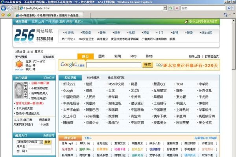The height and width of the screenshot is (157, 236).
Task: Click the IE home page icon
Action: [225, 15]
